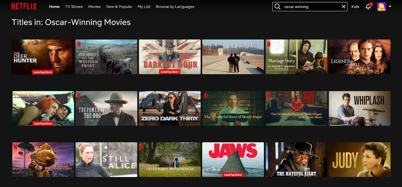
Task: Open the Jaws thumbnail
Action: pos(233,160)
